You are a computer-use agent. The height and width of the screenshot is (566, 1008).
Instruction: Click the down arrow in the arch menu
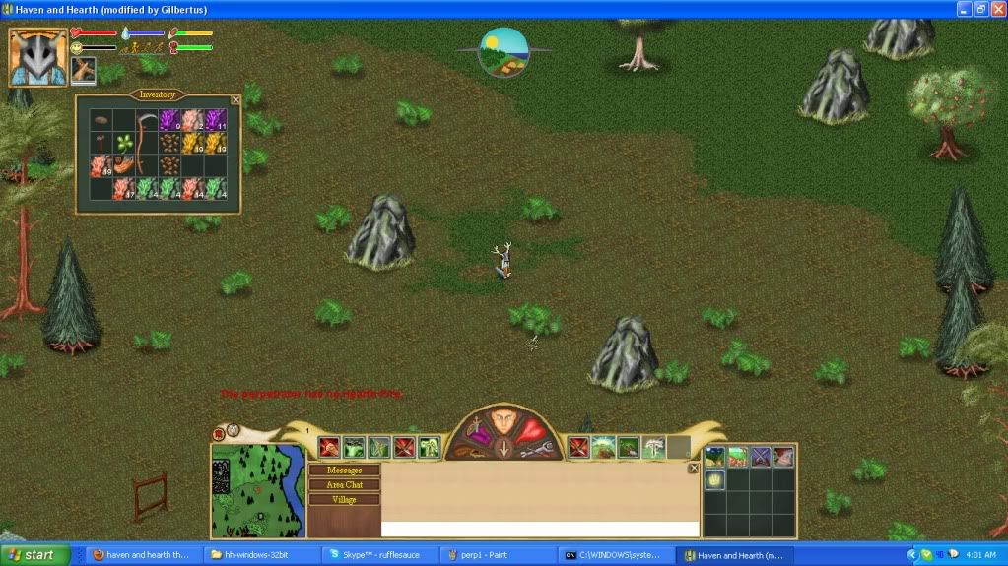pyautogui.click(x=504, y=449)
